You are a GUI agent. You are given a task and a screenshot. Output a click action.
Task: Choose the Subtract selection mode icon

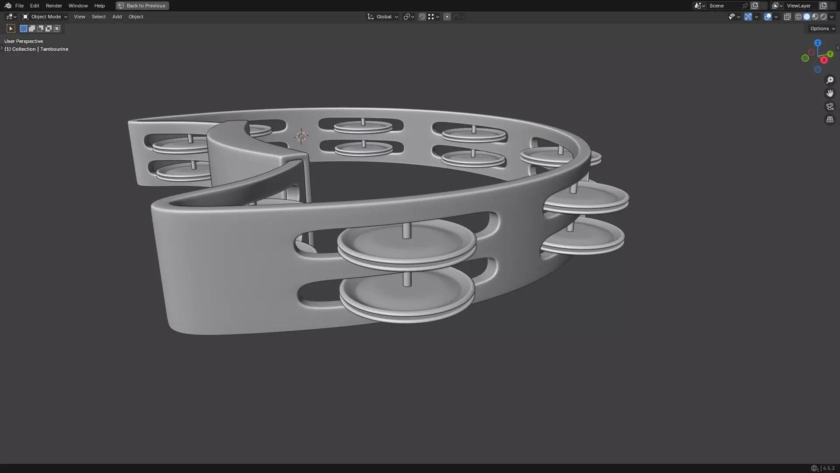[40, 28]
